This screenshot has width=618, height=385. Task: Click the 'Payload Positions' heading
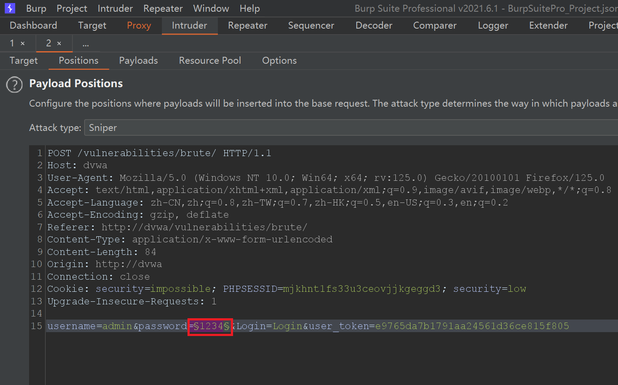point(76,84)
